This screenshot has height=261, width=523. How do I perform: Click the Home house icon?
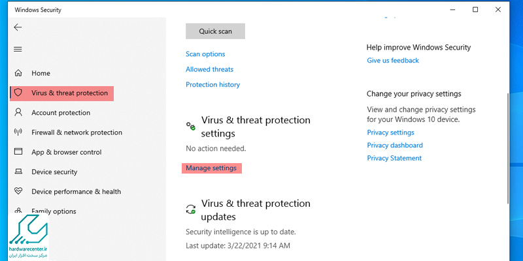coord(18,73)
